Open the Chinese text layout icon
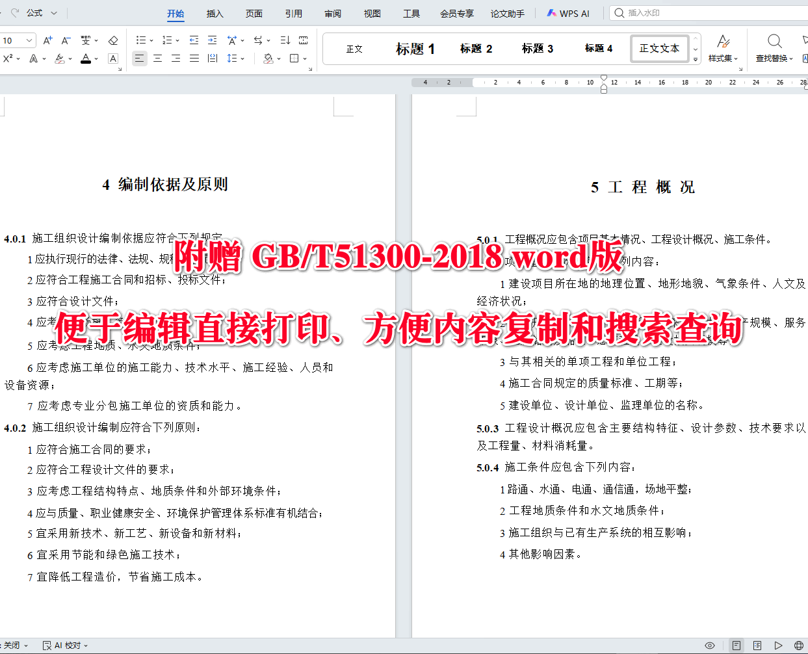 [232, 40]
